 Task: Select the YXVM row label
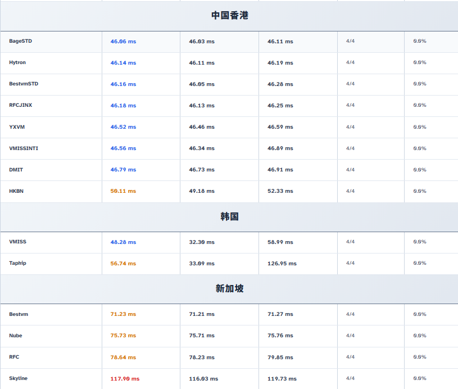click(17, 127)
